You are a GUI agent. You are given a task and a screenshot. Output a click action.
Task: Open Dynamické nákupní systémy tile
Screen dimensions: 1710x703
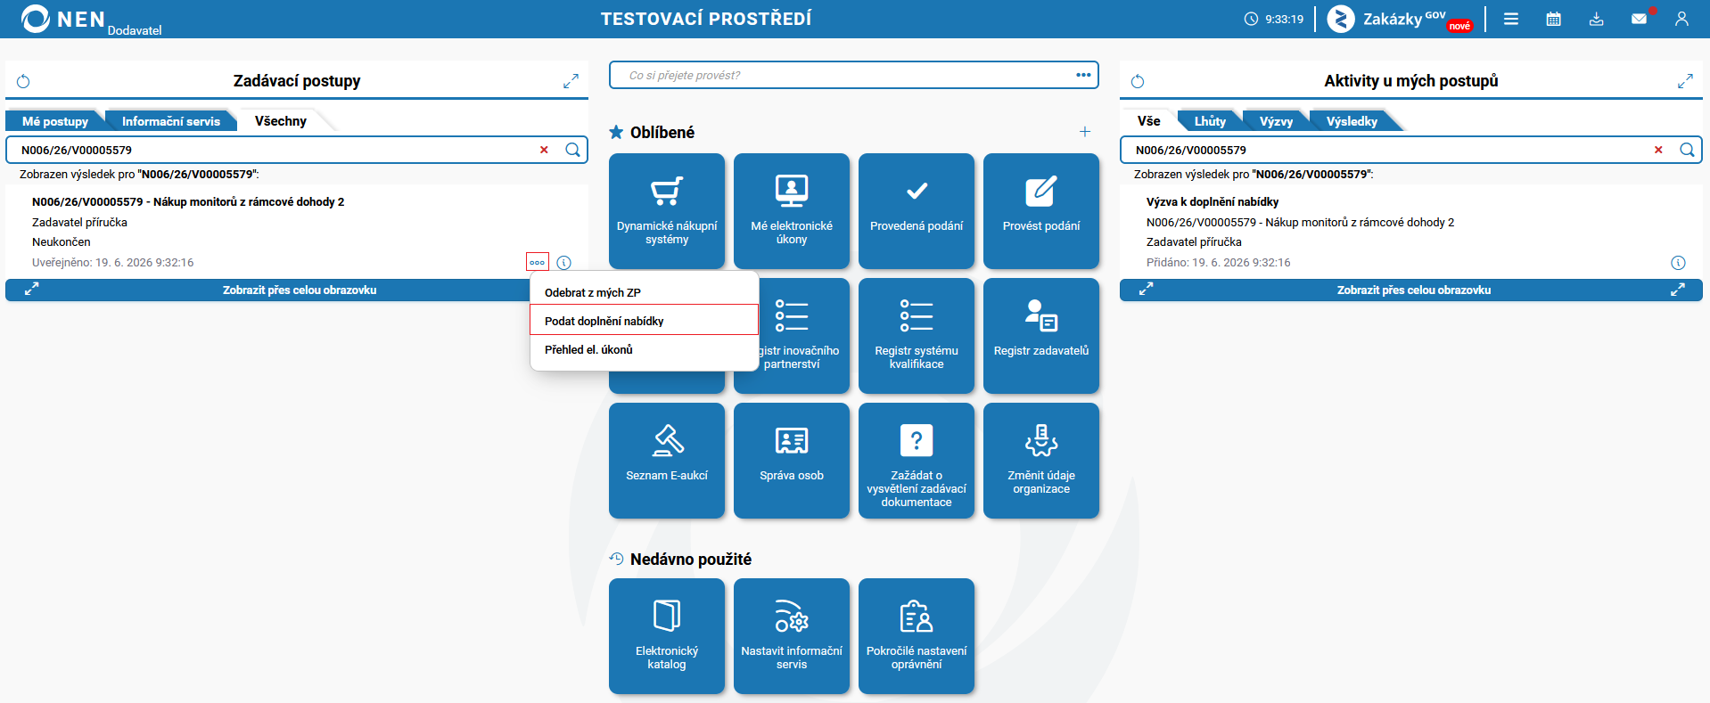(x=667, y=211)
